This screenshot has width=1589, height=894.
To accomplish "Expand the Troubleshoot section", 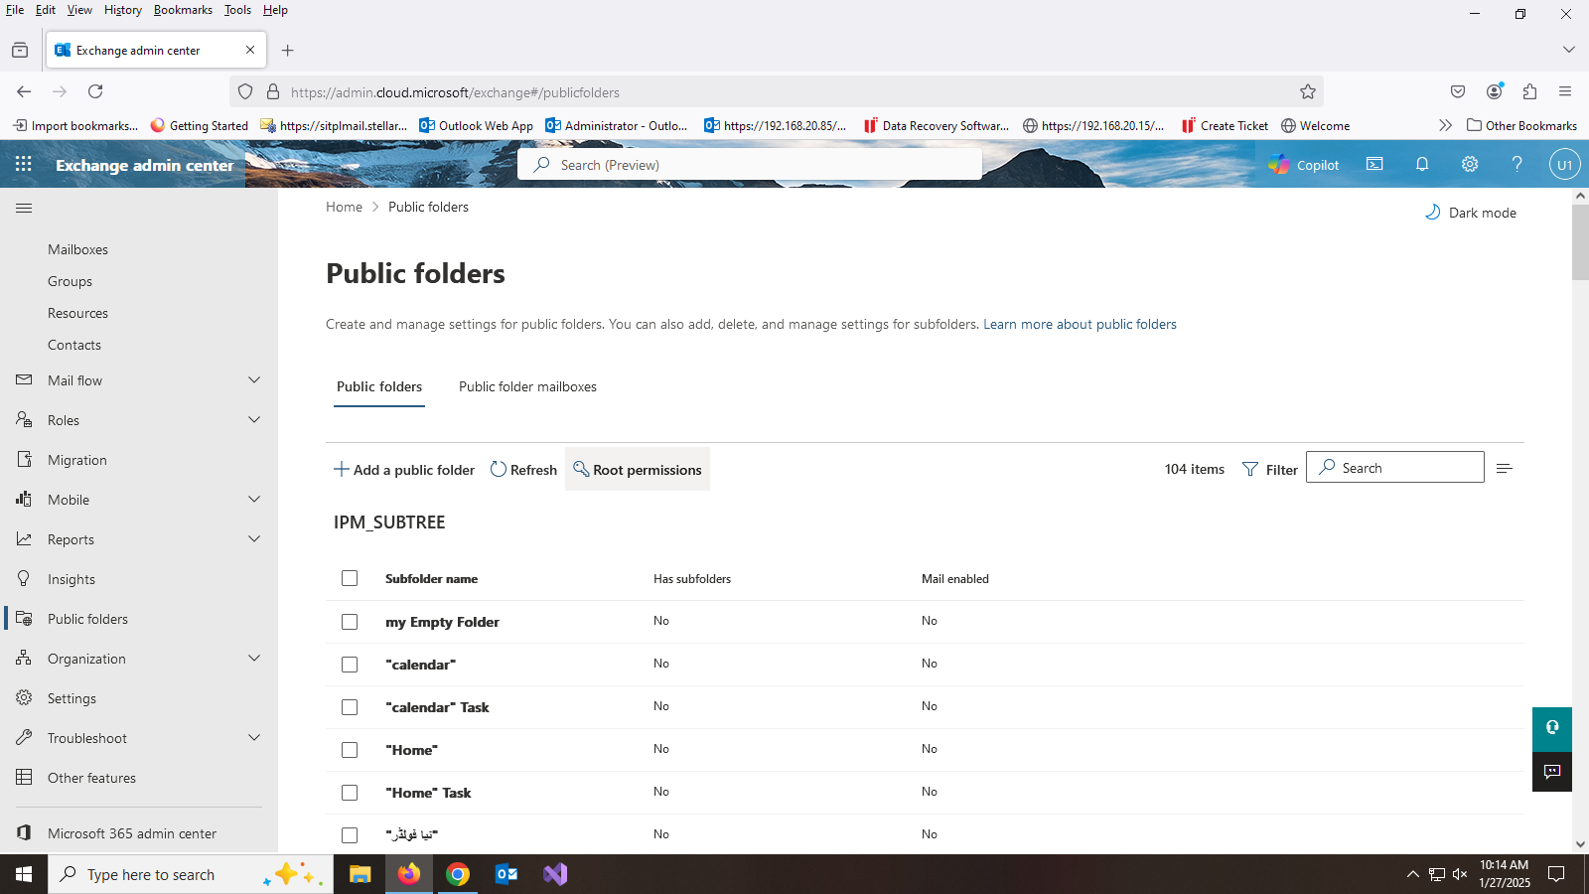I will pyautogui.click(x=254, y=738).
